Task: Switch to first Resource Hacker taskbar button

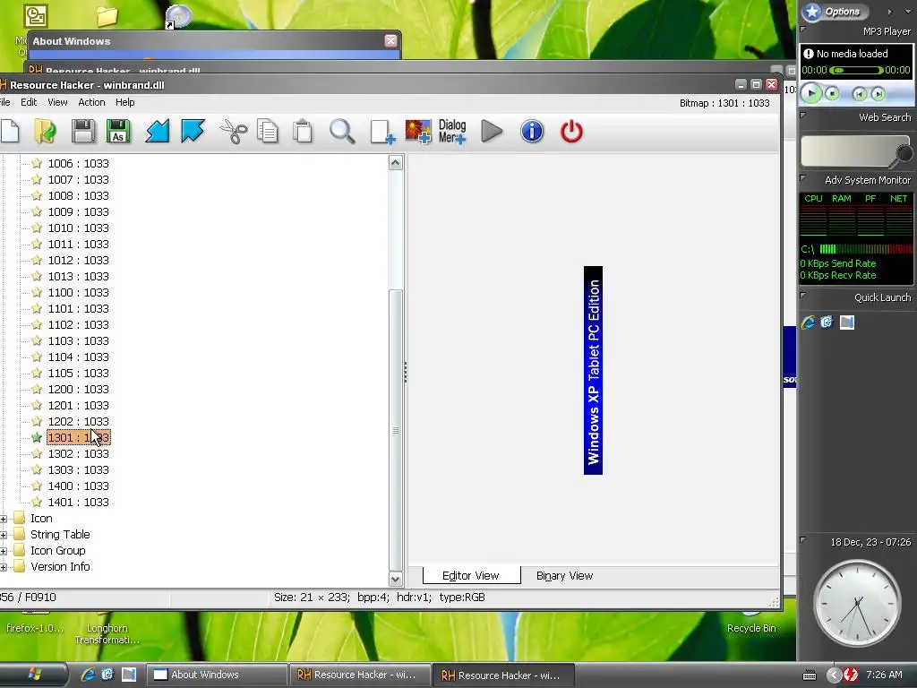Action: coord(360,675)
